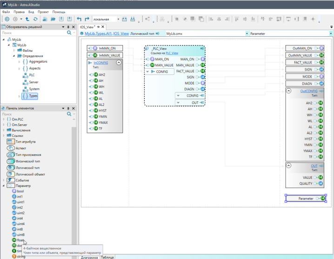The image size is (334, 259).
Task: Click the Undo arrow in the toolbar
Action: (x=79, y=19)
